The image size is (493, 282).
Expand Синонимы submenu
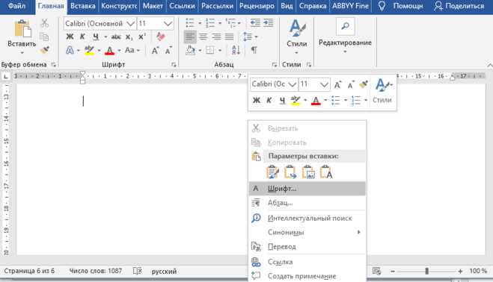tap(307, 233)
